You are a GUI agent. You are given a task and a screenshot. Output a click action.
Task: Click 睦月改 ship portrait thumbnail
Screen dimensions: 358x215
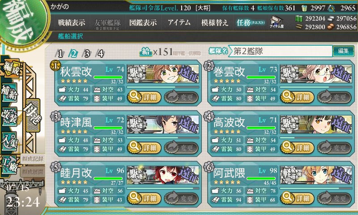click(x=163, y=175)
